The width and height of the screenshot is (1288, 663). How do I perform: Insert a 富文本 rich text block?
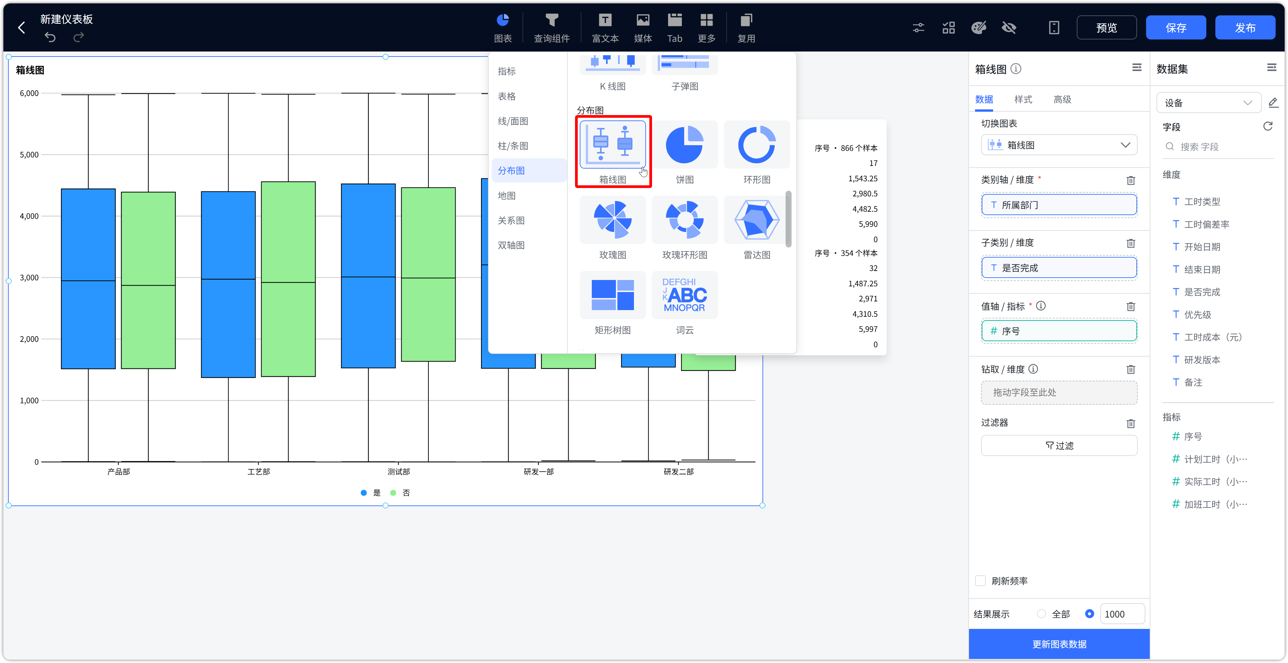click(x=605, y=28)
